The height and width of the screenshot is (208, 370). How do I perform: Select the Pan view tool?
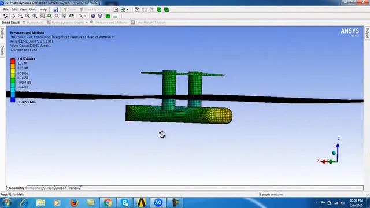click(13, 16)
